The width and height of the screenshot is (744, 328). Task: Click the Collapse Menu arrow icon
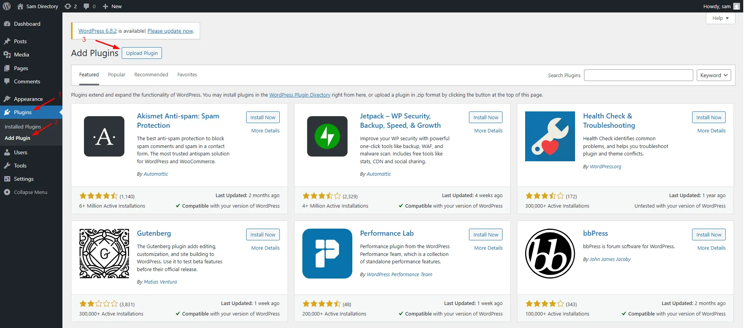pos(7,192)
